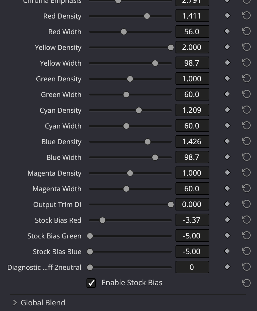This screenshot has width=257, height=311.
Task: Reset the Enable Stock Bias checkbox
Action: (x=246, y=283)
